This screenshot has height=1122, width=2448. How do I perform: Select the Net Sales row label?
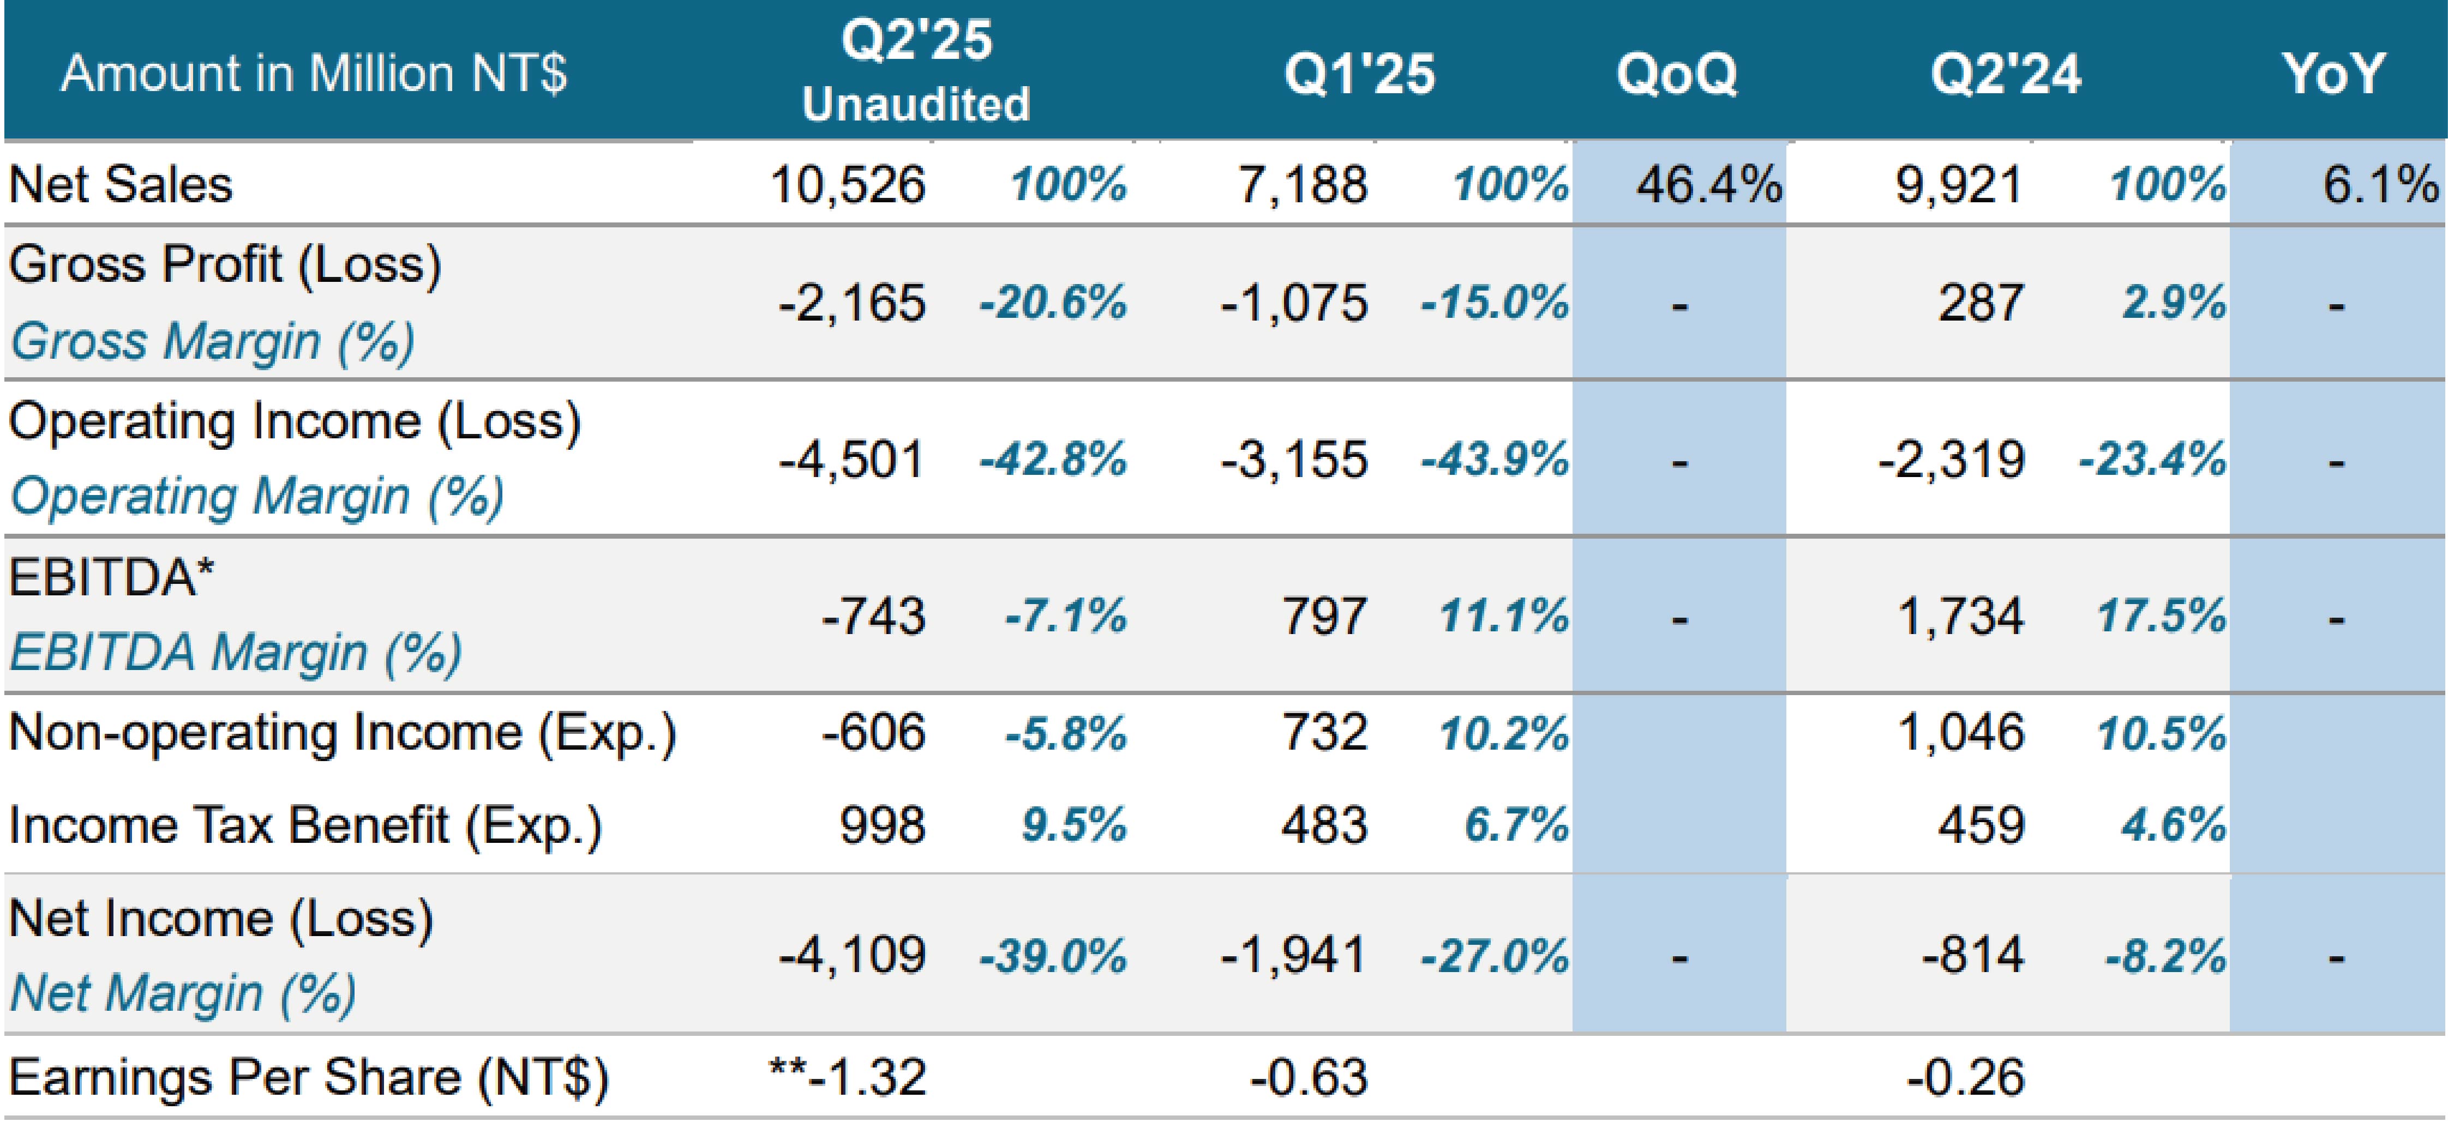(x=121, y=184)
